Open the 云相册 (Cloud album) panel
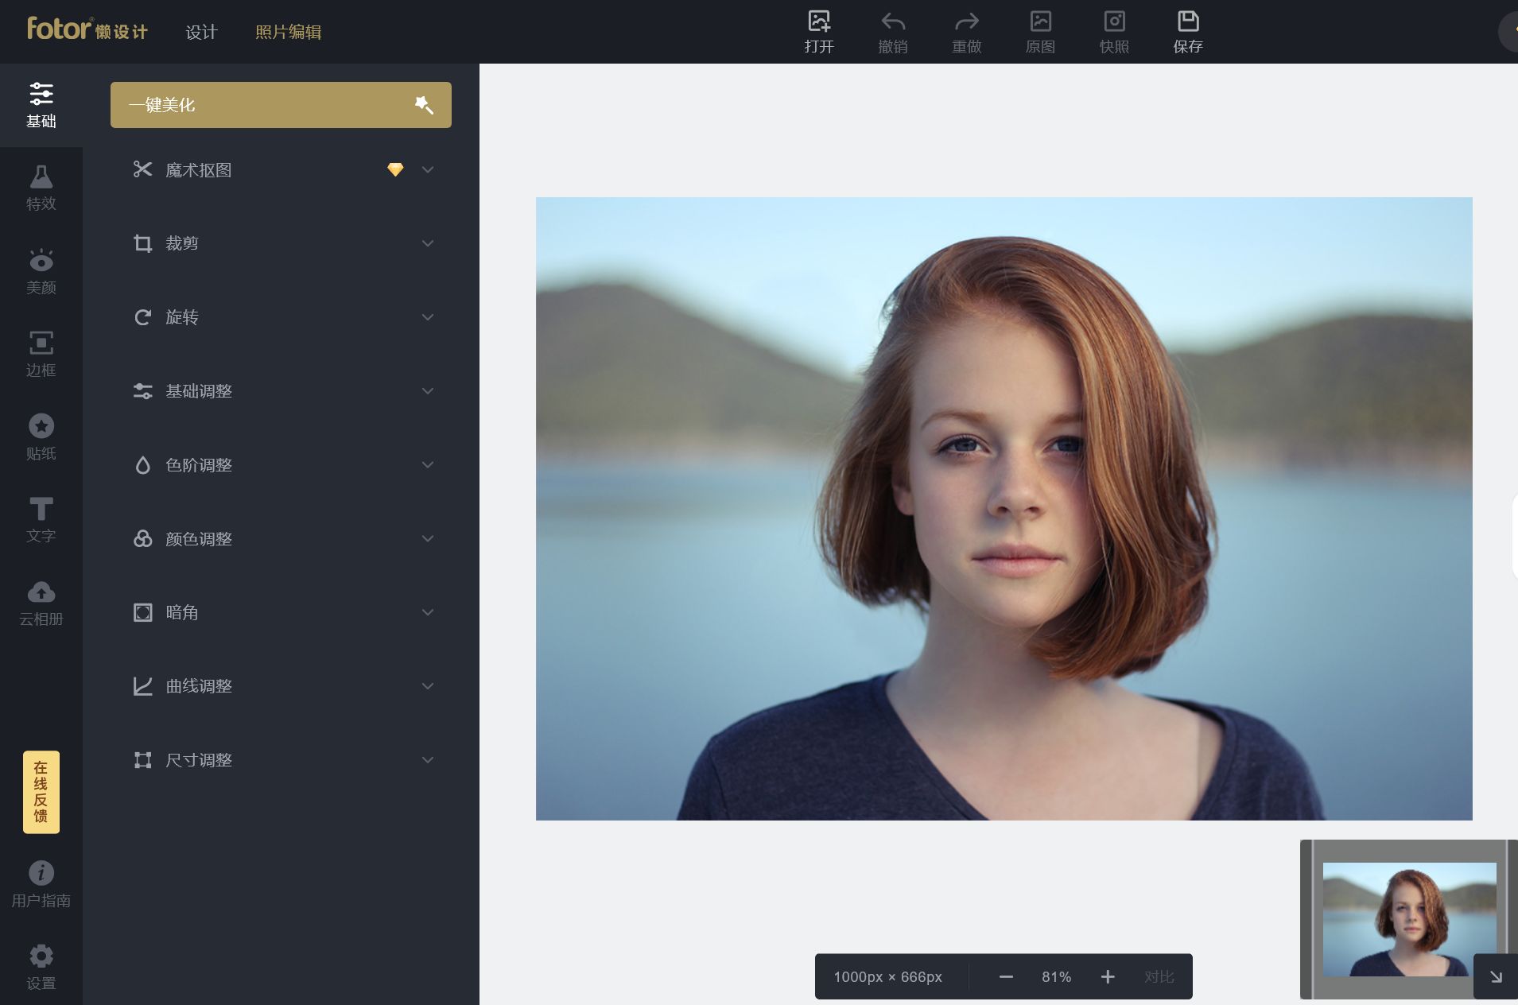This screenshot has width=1518, height=1005. coord(41,603)
